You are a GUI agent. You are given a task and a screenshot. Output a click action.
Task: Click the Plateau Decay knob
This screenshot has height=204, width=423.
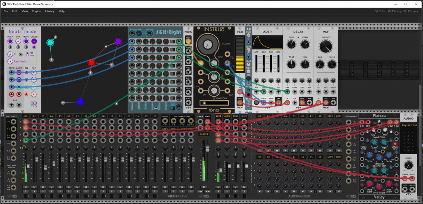point(389,155)
